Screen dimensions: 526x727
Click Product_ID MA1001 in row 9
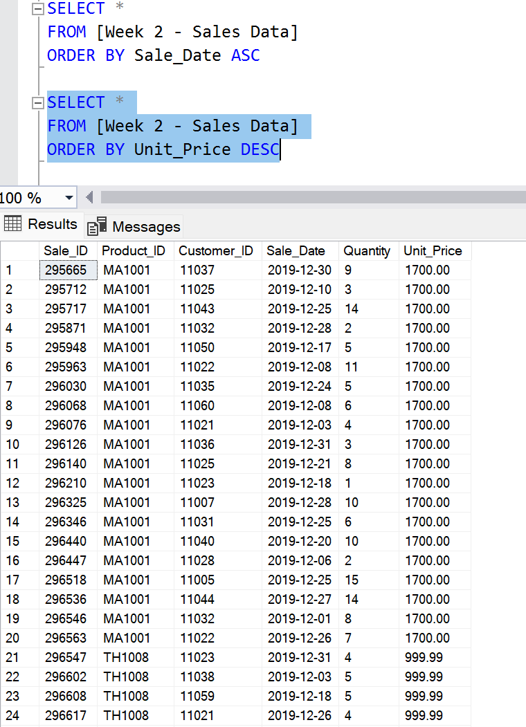pyautogui.click(x=136, y=425)
